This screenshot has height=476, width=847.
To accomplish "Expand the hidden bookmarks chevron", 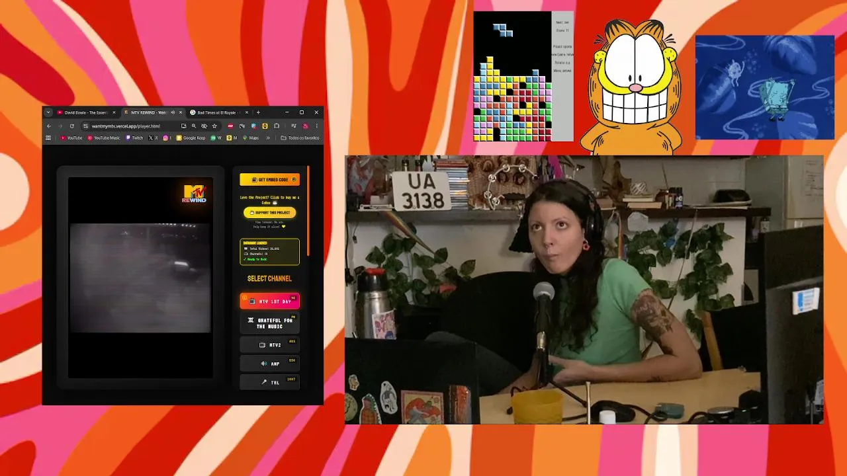I will click(x=268, y=138).
